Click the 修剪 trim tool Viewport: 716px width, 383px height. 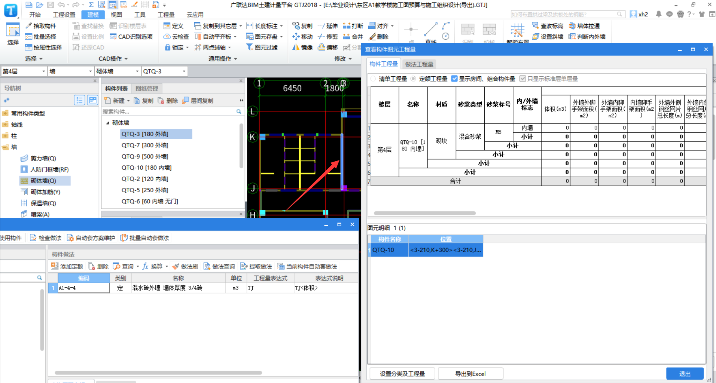(328, 37)
